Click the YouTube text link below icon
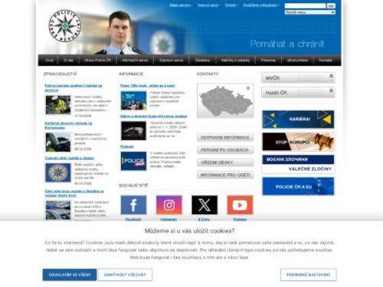Viewport: 383px width, 287px height. 240,219
